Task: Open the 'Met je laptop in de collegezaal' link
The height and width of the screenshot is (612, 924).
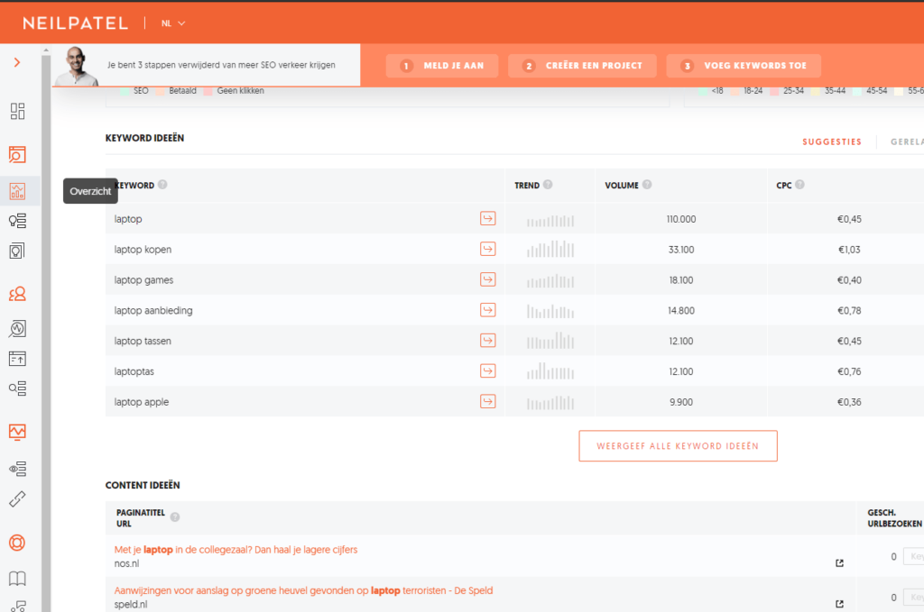Action: [242, 549]
